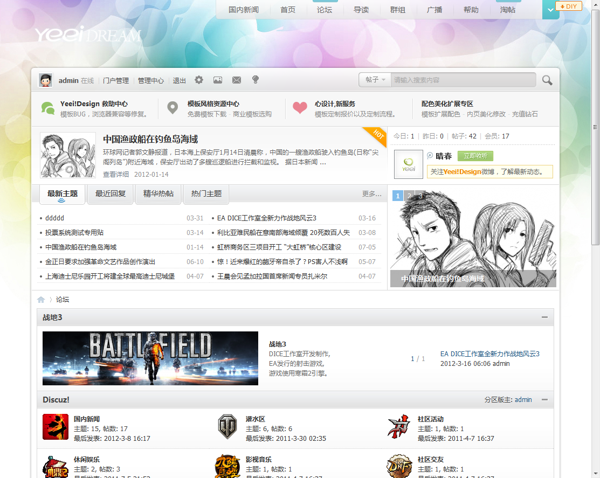Open settings via the gear icon
The height and width of the screenshot is (478, 600).
tap(198, 80)
